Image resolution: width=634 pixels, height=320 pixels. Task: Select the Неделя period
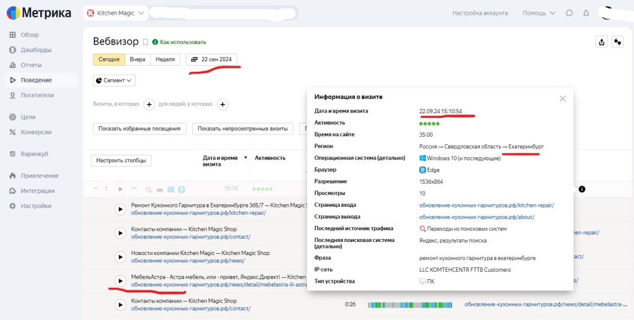165,59
